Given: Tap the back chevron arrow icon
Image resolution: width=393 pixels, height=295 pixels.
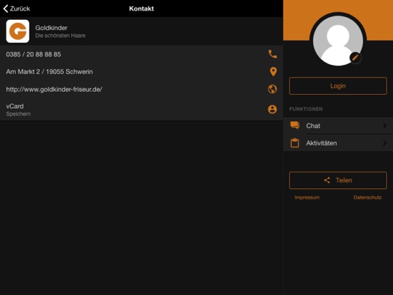Looking at the screenshot, I should (x=6, y=9).
